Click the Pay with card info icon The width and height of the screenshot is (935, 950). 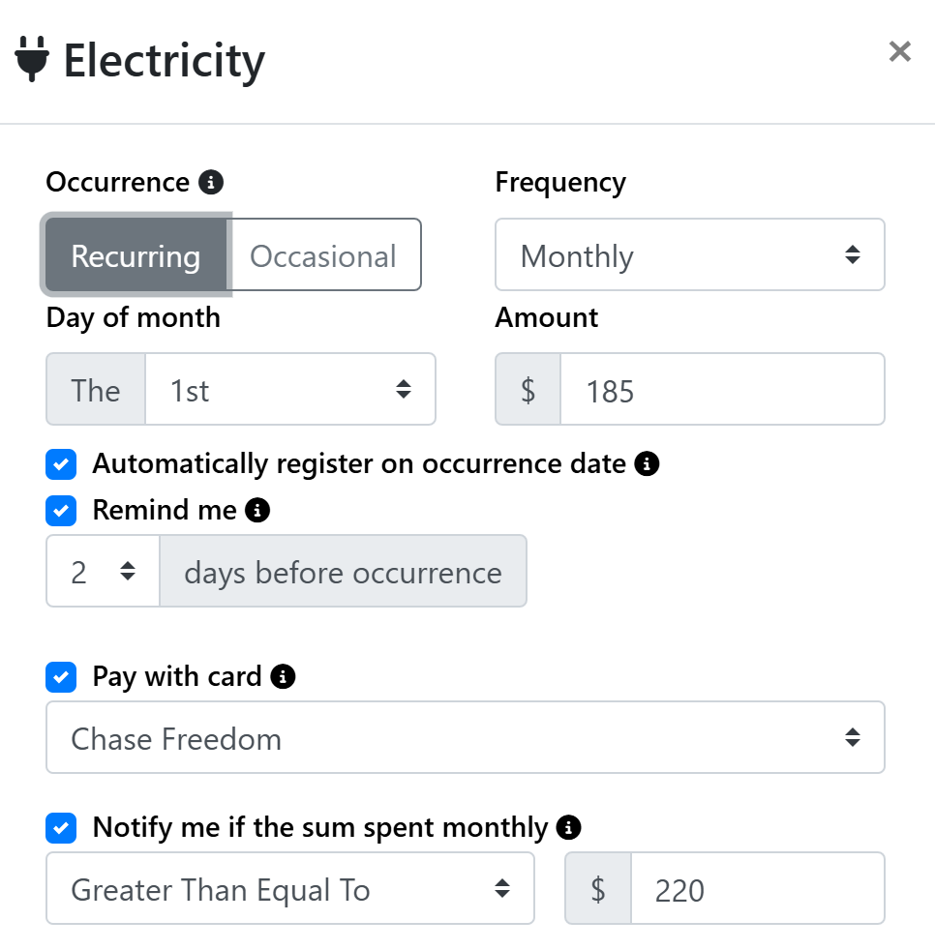pos(282,676)
